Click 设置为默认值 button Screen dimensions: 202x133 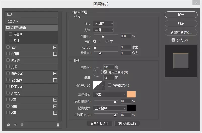[x=100, y=123]
